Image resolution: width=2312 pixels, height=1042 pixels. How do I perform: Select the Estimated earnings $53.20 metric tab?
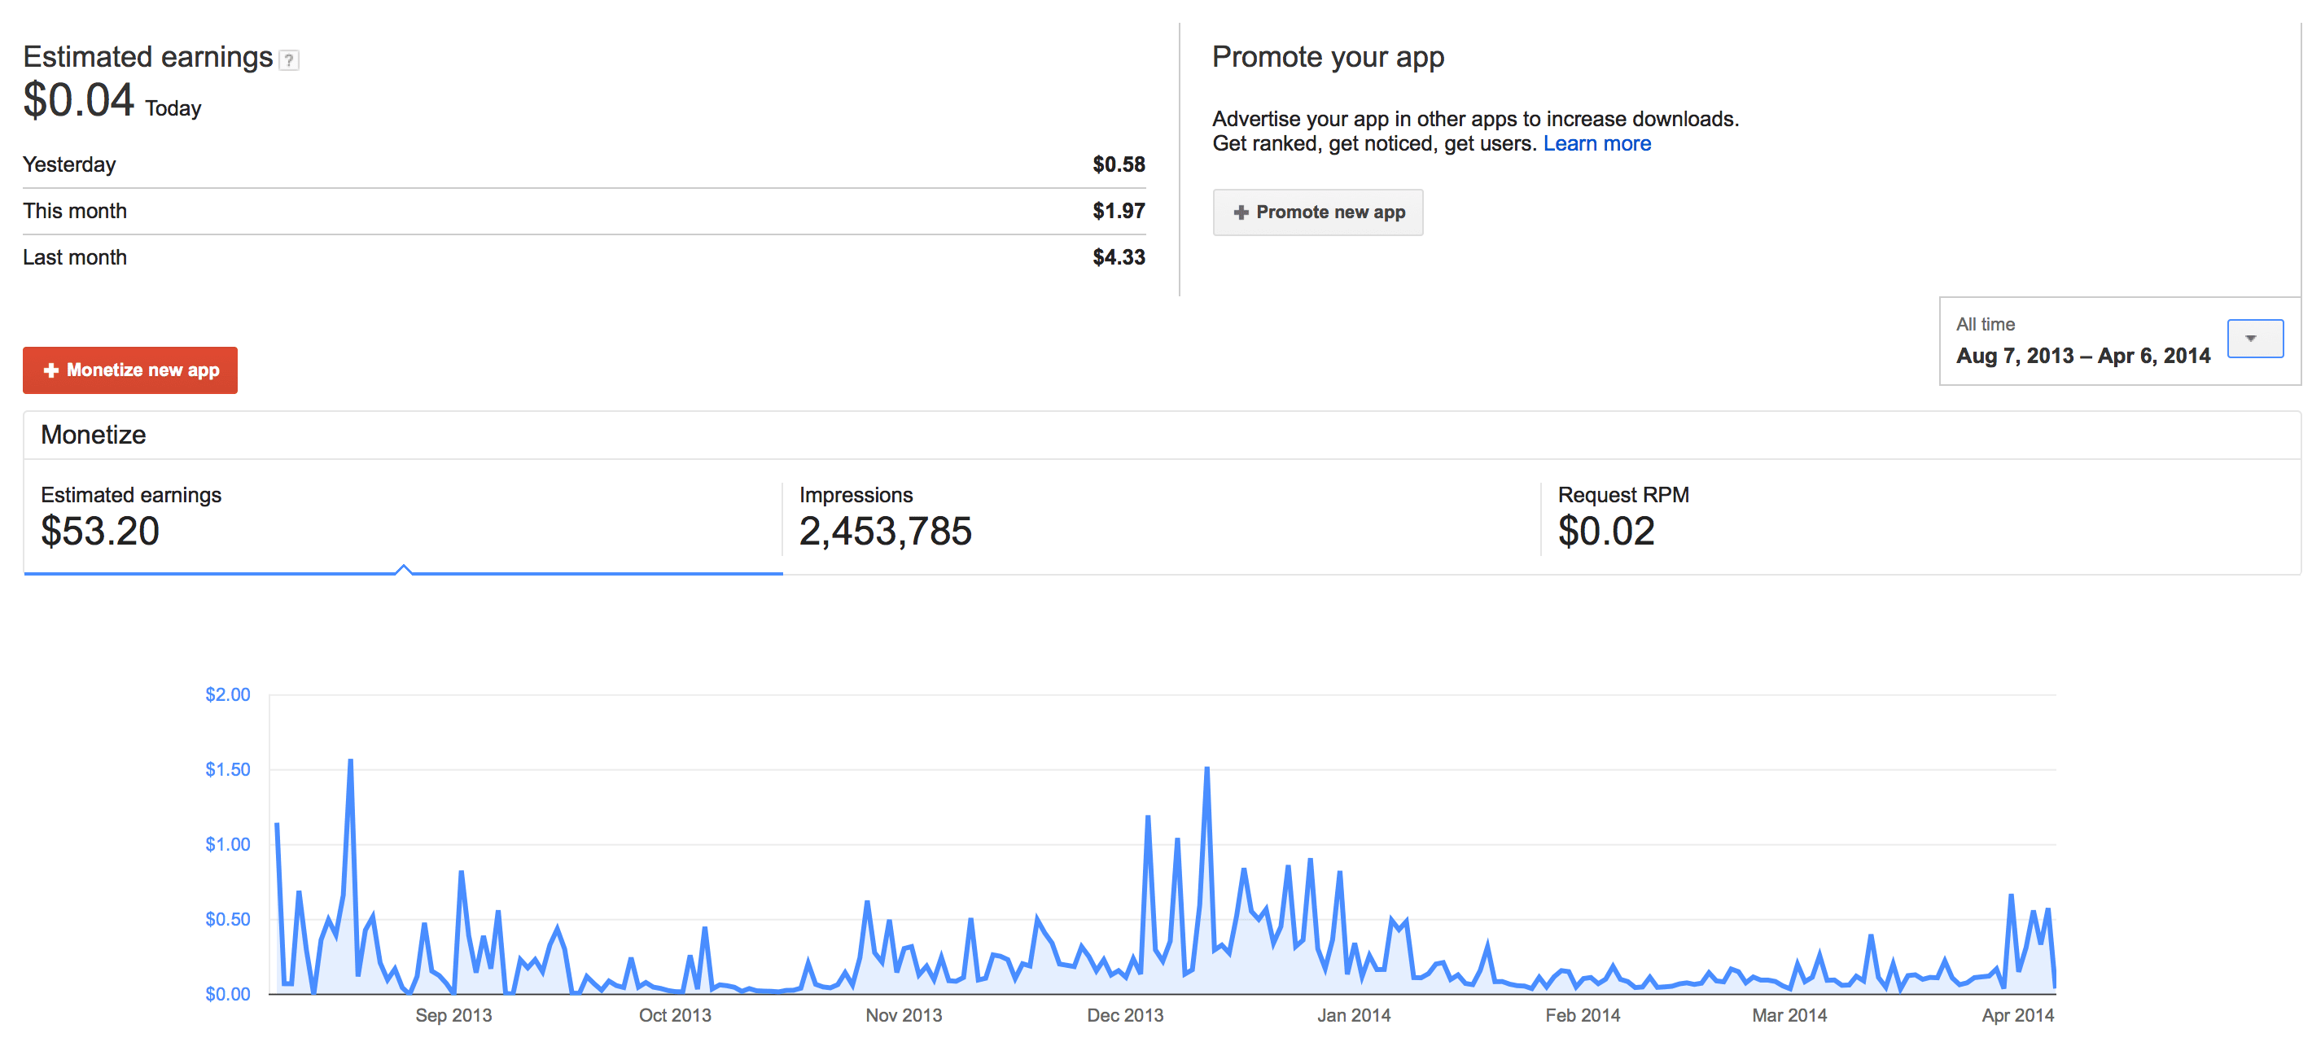coord(403,519)
